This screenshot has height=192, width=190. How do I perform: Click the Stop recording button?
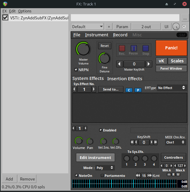(145, 48)
